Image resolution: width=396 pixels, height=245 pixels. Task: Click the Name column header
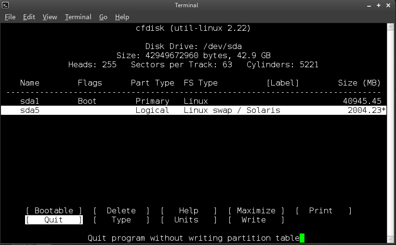tap(29, 83)
